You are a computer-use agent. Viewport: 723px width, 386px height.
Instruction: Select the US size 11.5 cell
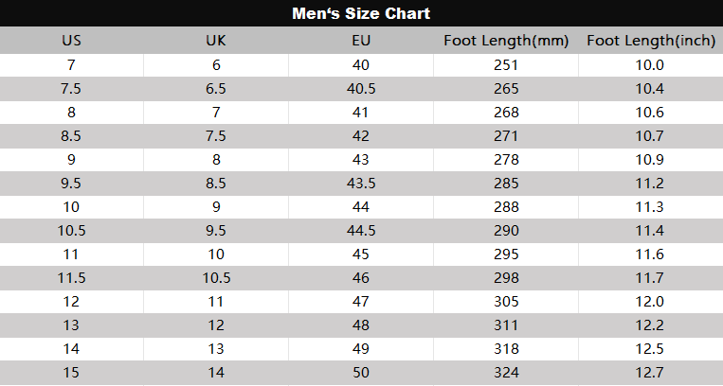pos(71,278)
